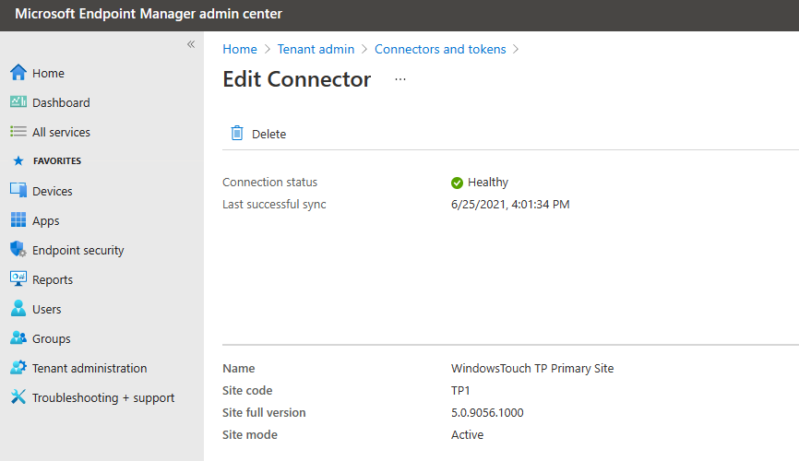Click the Dashboard chart icon

tap(18, 101)
